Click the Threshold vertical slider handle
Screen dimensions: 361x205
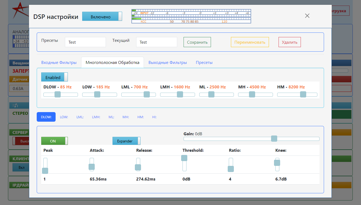[x=184, y=158]
